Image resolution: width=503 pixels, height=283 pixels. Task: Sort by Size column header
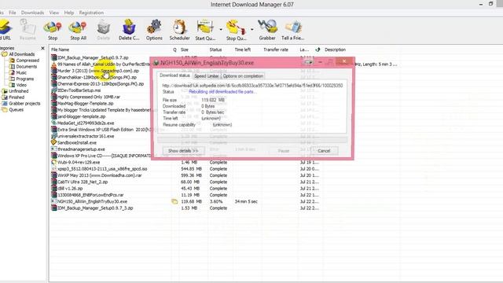click(185, 50)
